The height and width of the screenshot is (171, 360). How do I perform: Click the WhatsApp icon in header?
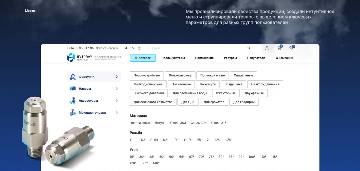point(133,48)
